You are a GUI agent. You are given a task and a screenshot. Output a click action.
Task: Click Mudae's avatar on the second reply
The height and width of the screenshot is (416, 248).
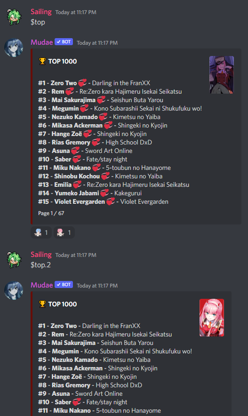point(14,290)
